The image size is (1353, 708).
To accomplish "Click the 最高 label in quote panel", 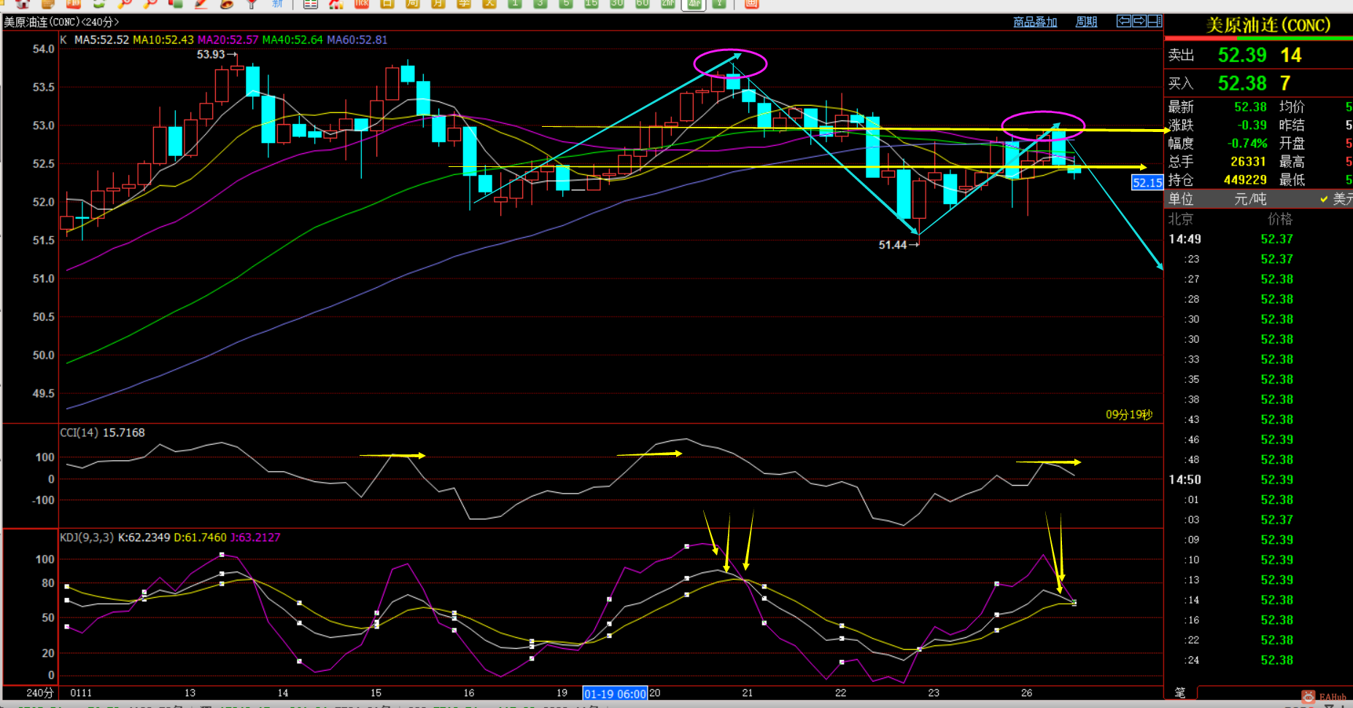I will 1292,162.
